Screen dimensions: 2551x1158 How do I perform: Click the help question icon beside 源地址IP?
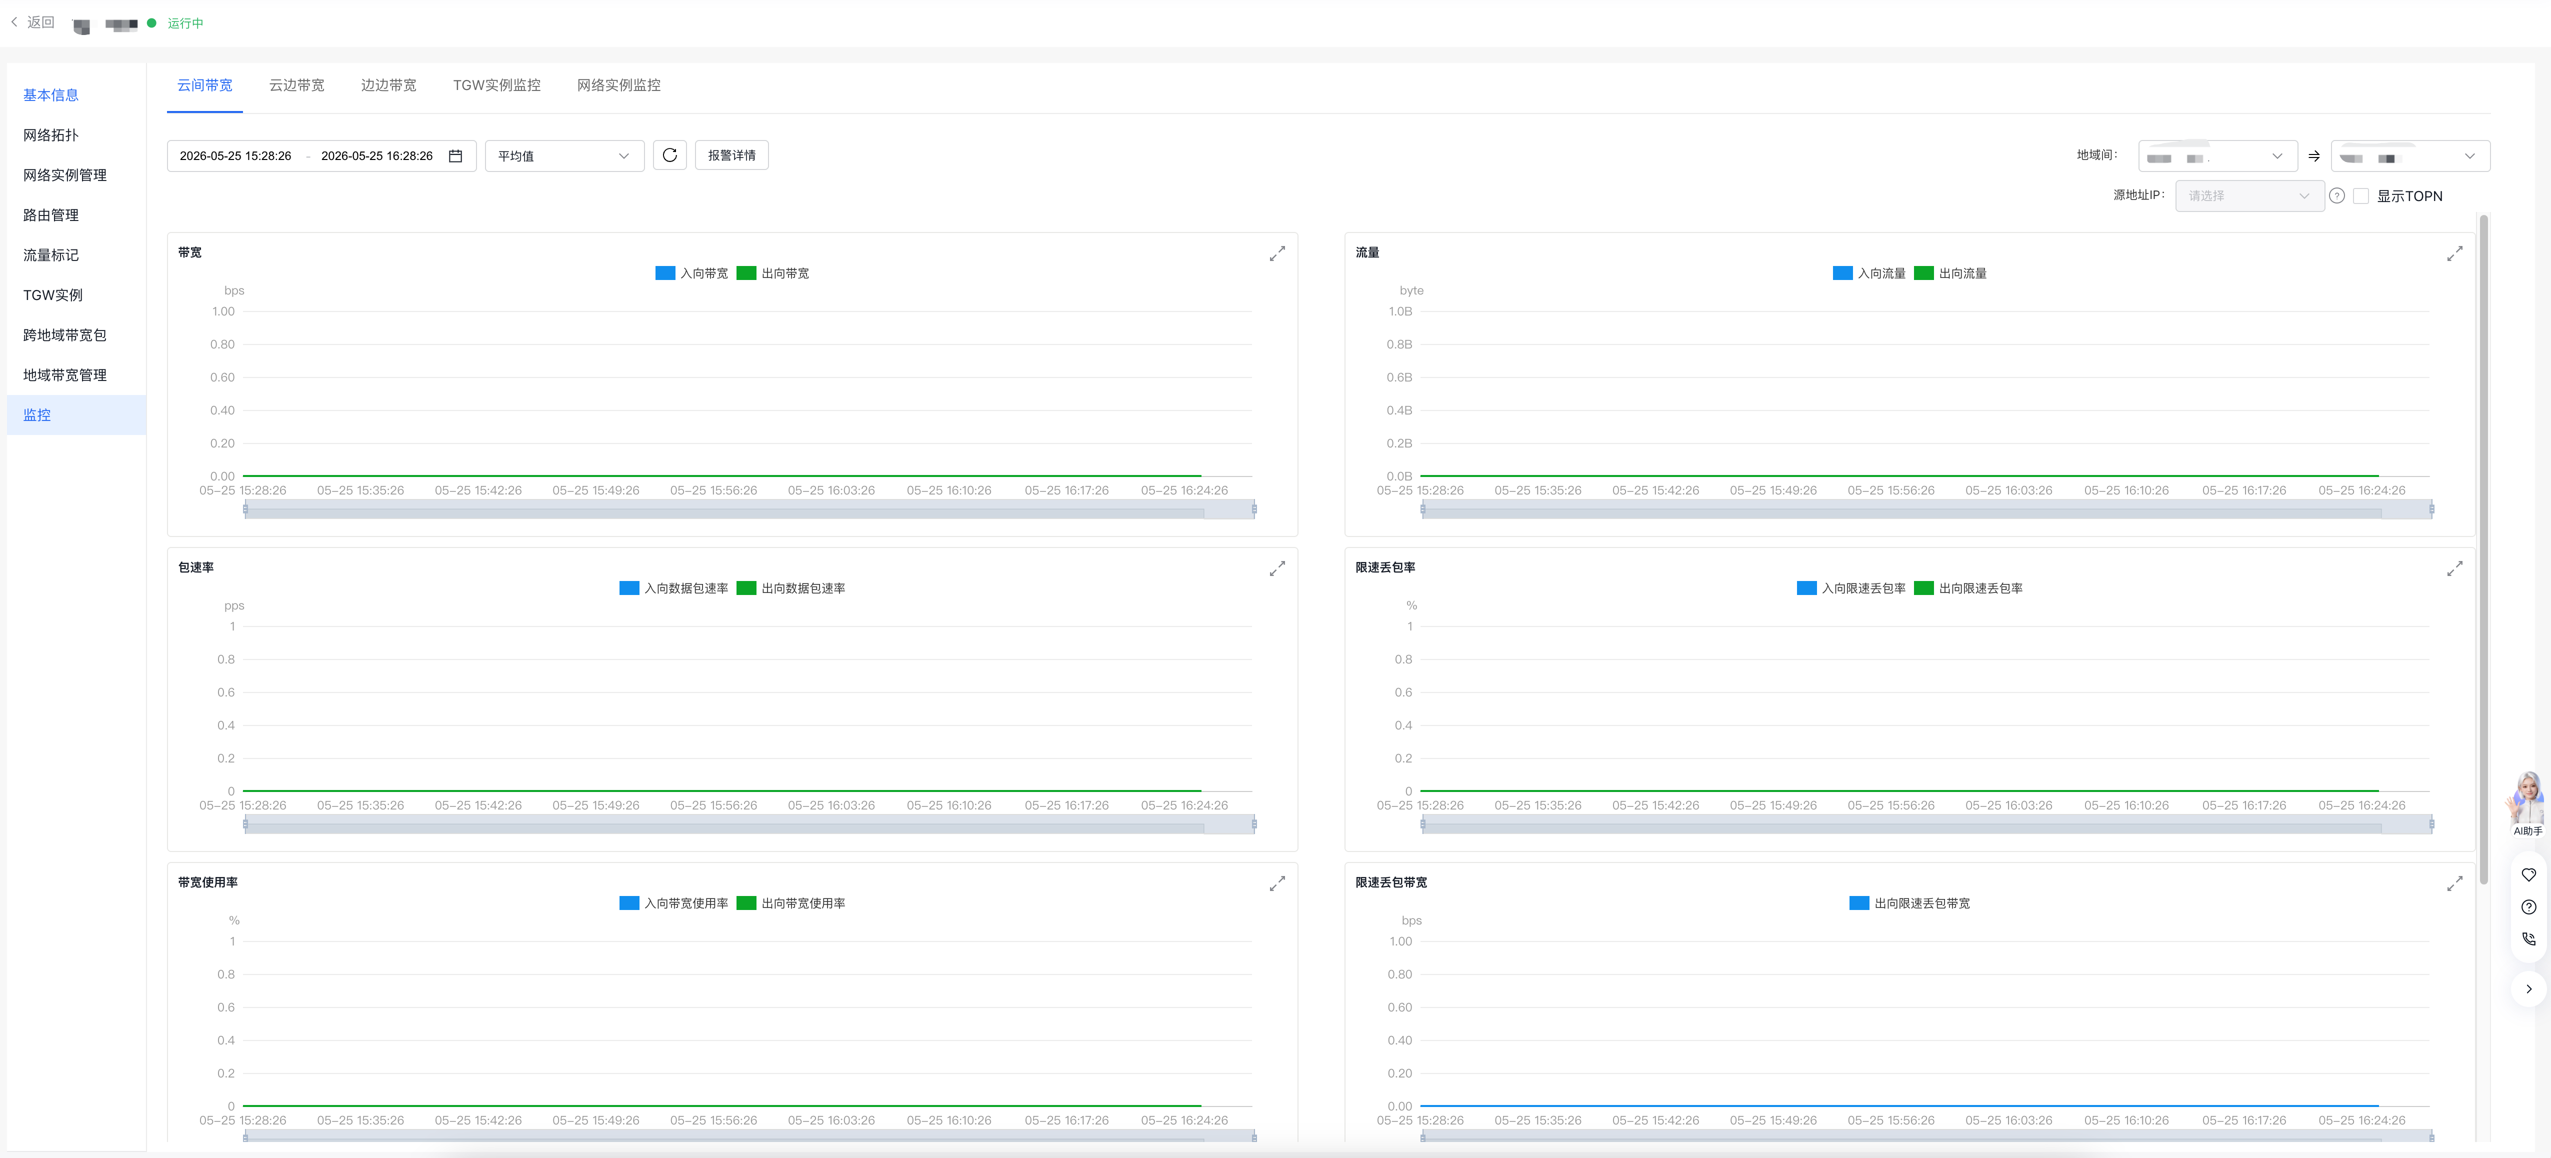click(2337, 196)
